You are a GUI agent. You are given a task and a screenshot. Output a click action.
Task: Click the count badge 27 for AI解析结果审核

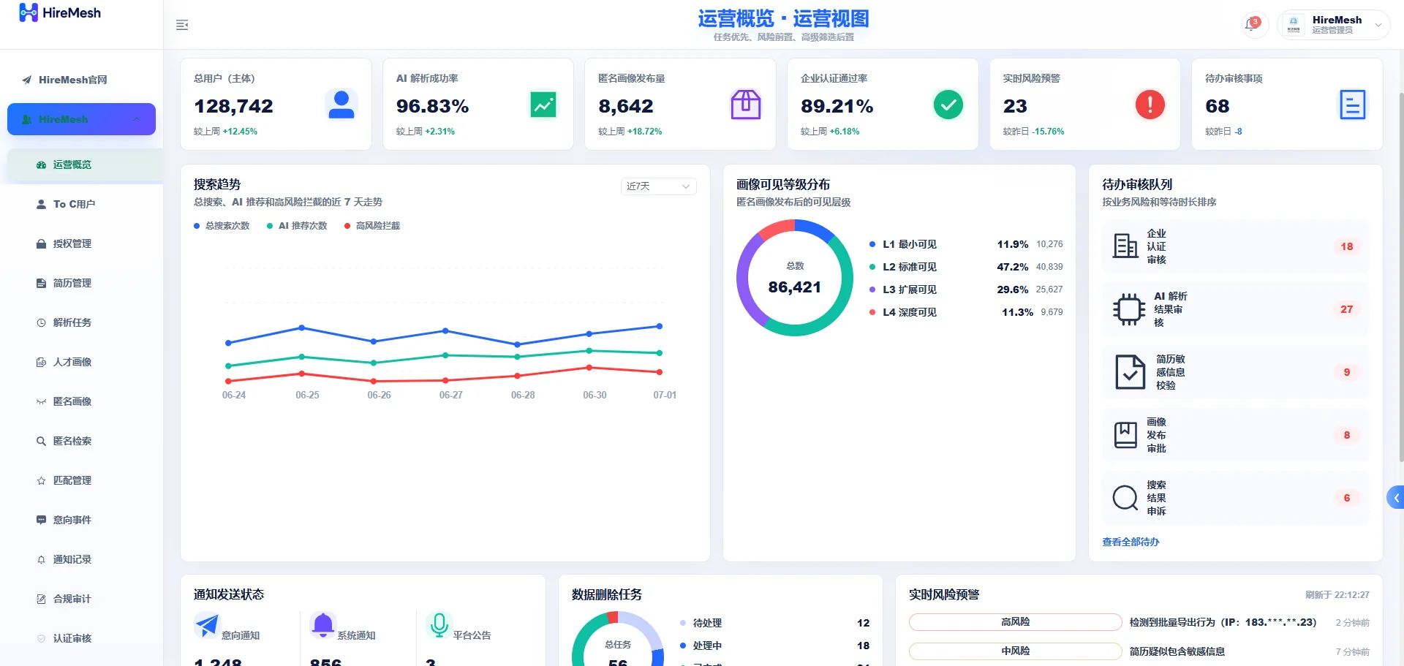click(1347, 309)
